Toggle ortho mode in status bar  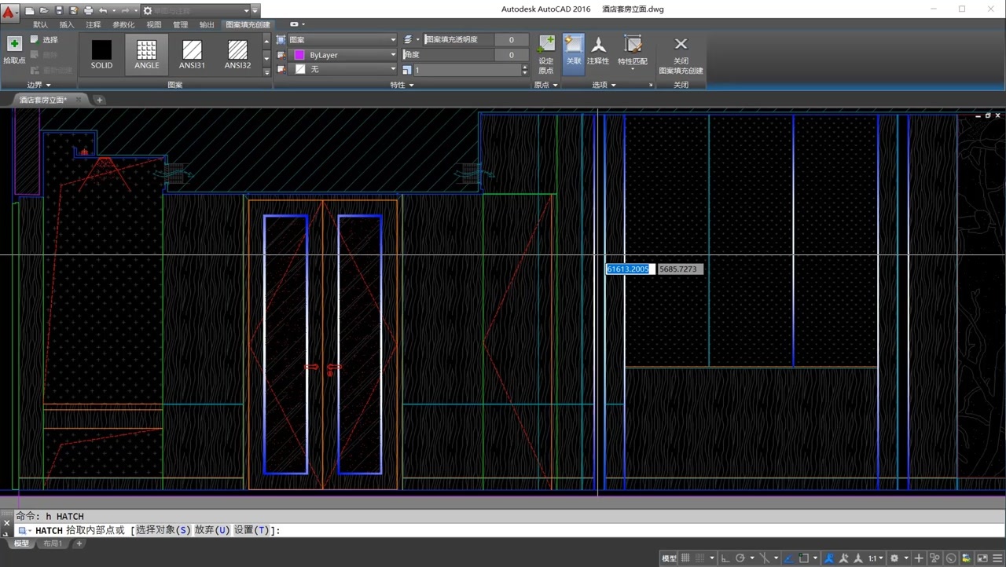(725, 558)
